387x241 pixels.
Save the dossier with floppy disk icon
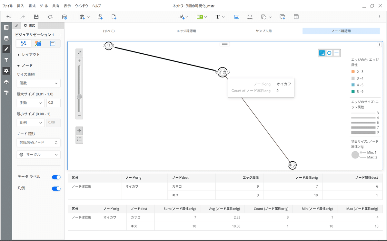pos(36,17)
